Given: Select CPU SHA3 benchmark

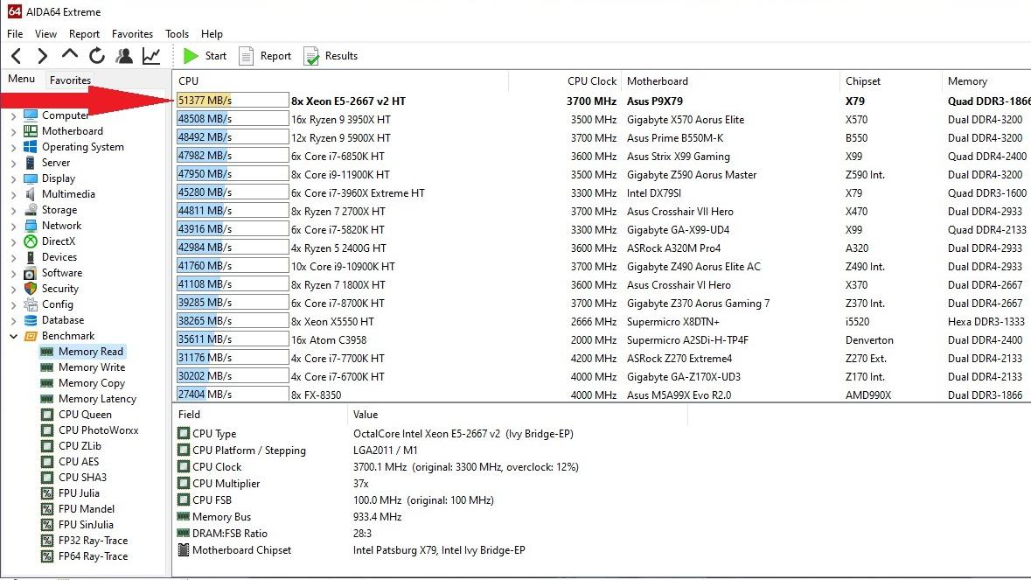Looking at the screenshot, I should [x=82, y=478].
